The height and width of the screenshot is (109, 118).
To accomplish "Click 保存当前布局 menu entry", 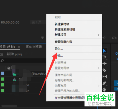I will tap(74, 75).
